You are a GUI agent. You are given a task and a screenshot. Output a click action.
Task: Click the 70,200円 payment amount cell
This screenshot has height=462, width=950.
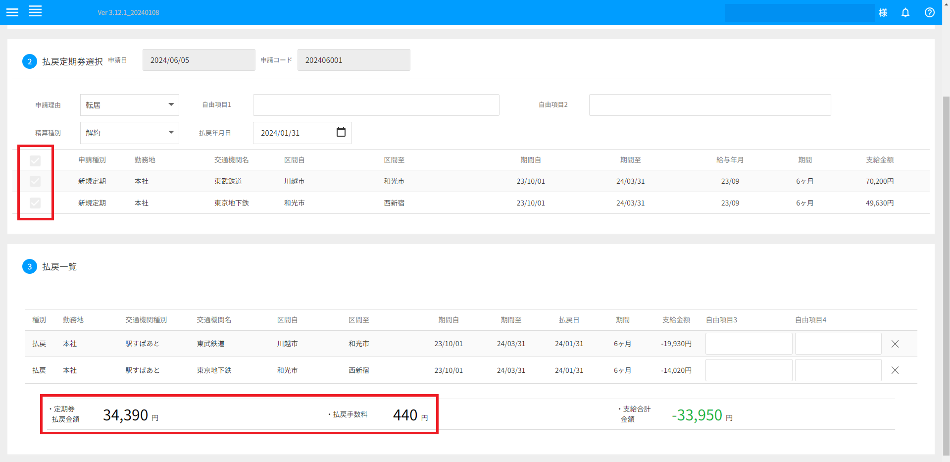pos(880,181)
